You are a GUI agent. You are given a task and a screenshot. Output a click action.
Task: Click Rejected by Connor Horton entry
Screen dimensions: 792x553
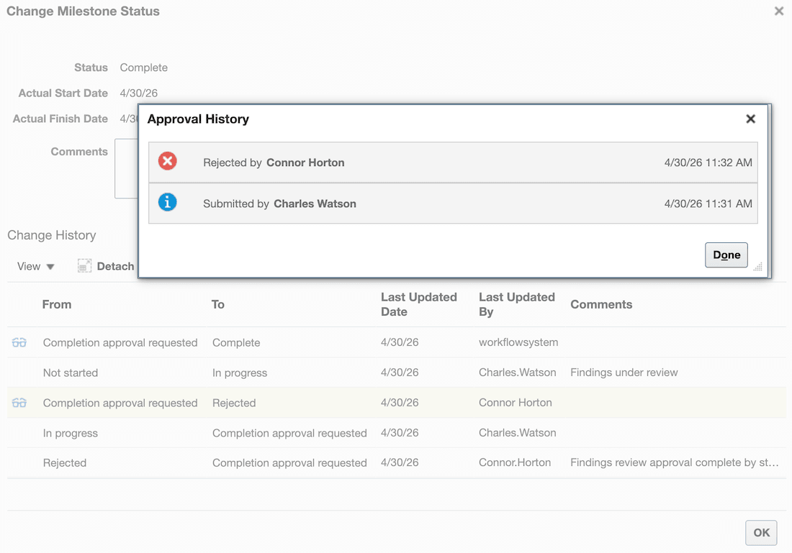453,163
